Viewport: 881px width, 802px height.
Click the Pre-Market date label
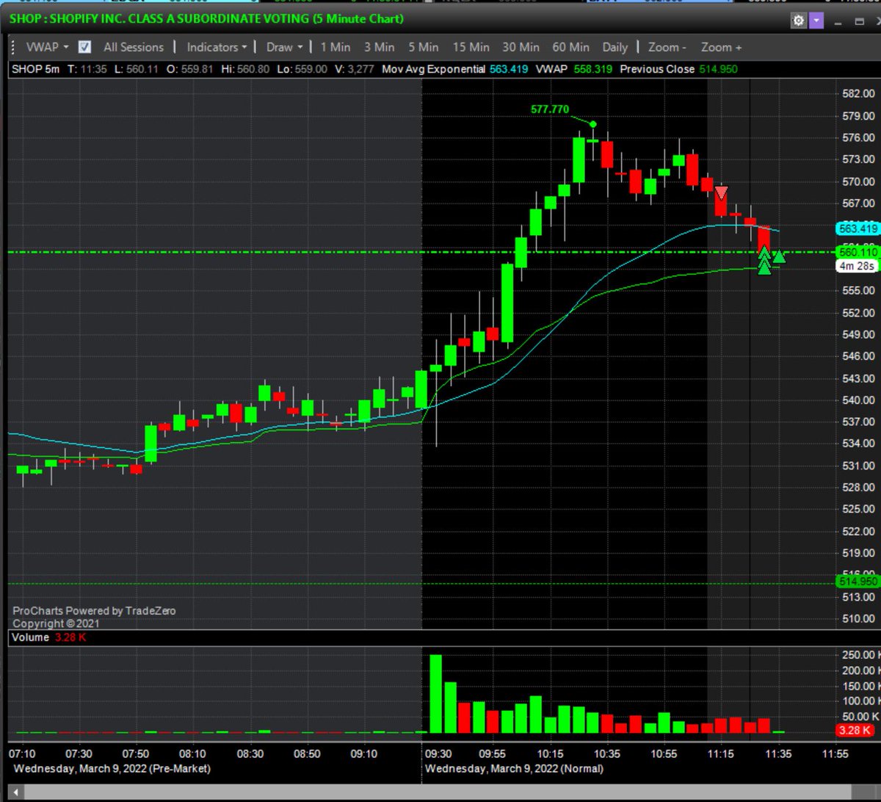112,768
